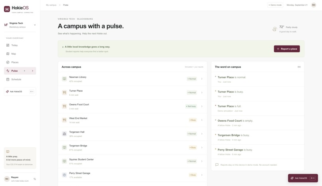The image size is (322, 186).
Task: Select the 'Perry Street Garage is busy' report
Action: (x=258, y=152)
